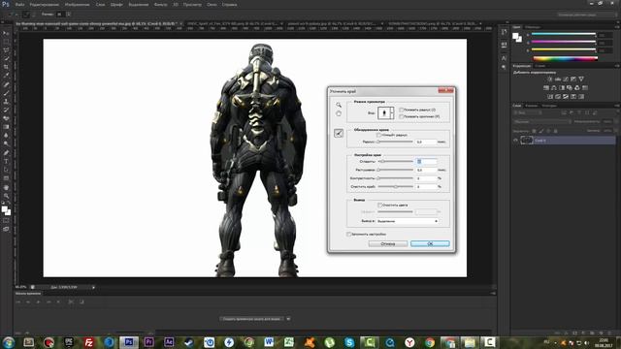Switch to the Channels tab
Screen dimensions: 621x349
click(532, 106)
